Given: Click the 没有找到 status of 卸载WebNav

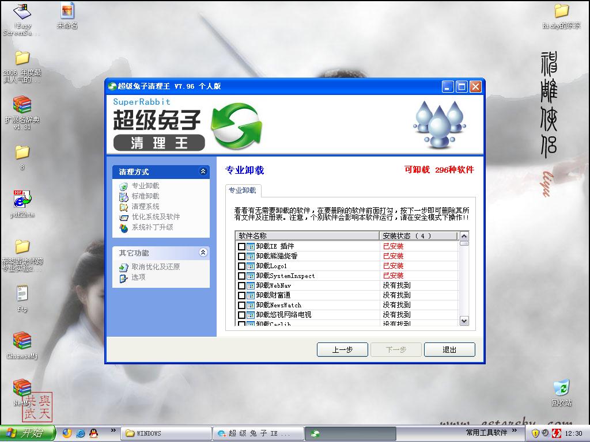Looking at the screenshot, I should point(396,285).
